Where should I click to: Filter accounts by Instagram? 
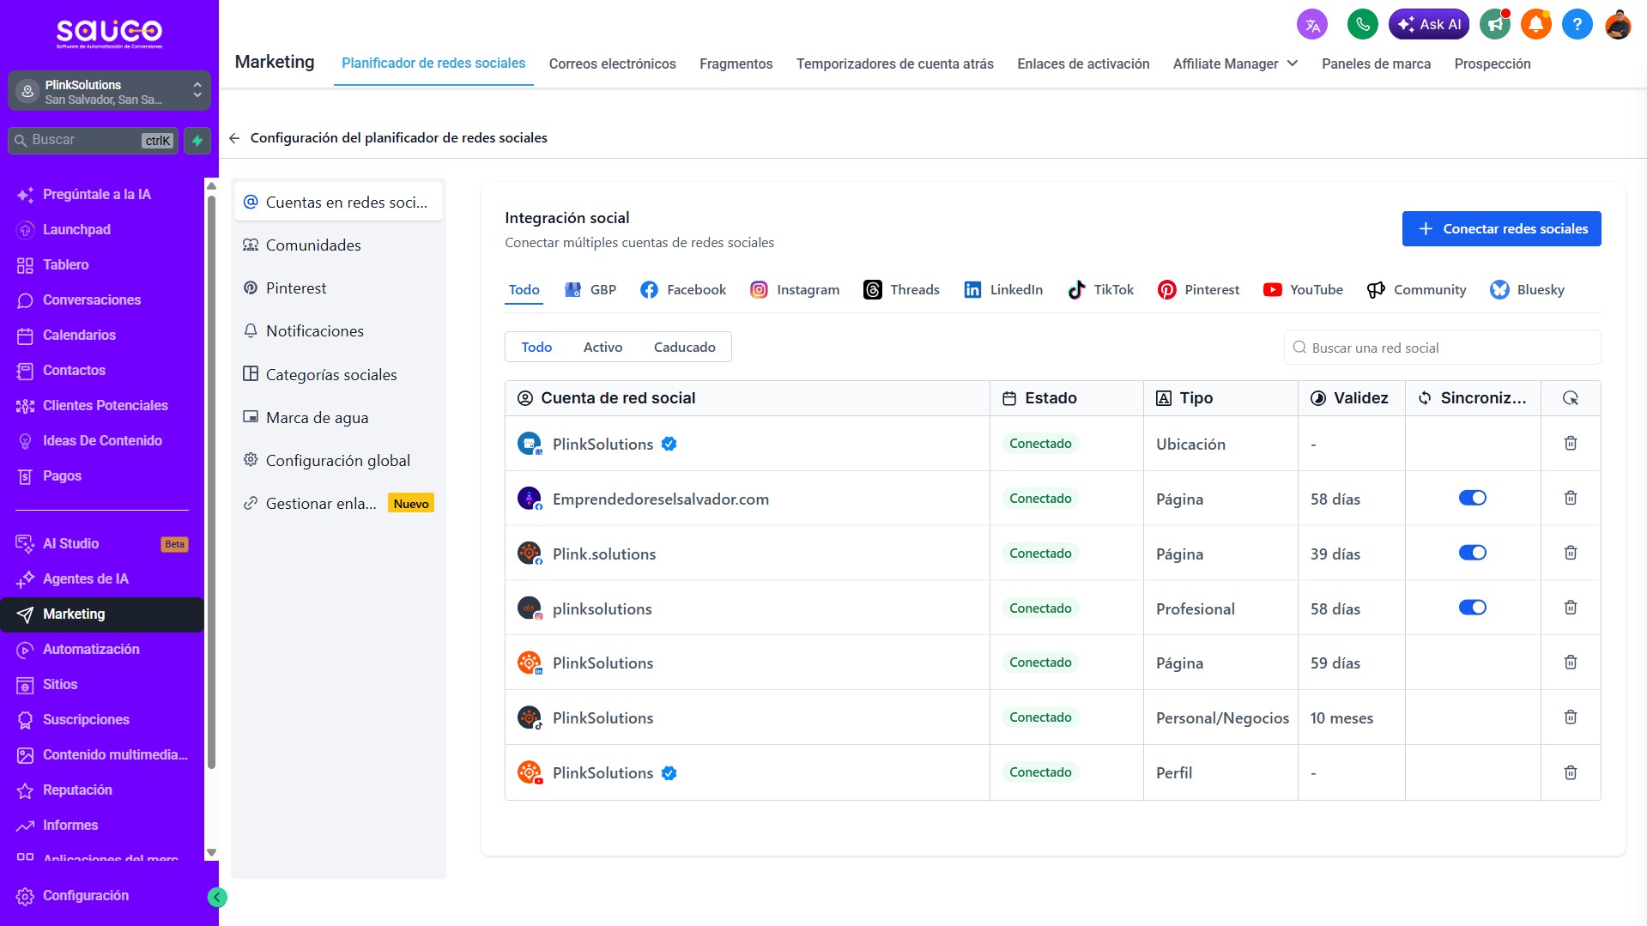pyautogui.click(x=795, y=290)
